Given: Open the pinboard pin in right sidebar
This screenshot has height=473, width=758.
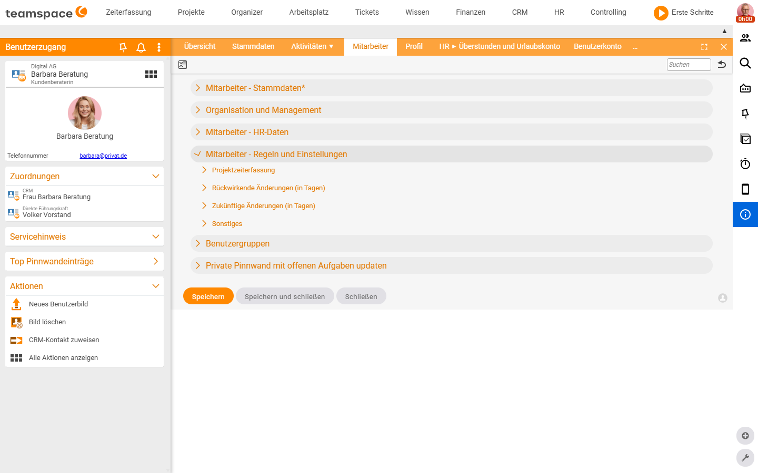Looking at the screenshot, I should [x=745, y=114].
